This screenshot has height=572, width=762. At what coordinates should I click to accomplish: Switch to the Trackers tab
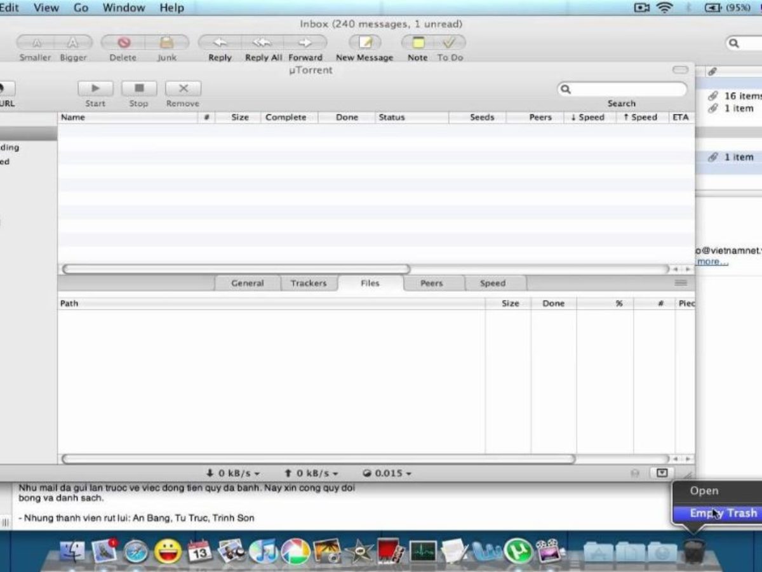[309, 283]
